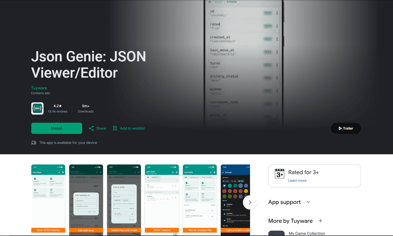Click the More by Tuyware heading
The width and height of the screenshot is (393, 236).
(290, 221)
